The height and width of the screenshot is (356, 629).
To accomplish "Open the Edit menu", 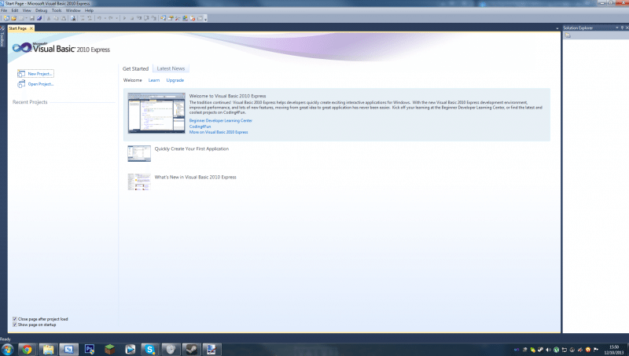I will coord(14,10).
